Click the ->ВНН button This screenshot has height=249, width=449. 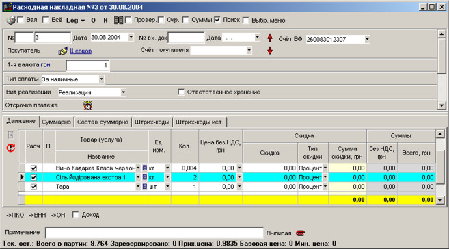(37, 215)
